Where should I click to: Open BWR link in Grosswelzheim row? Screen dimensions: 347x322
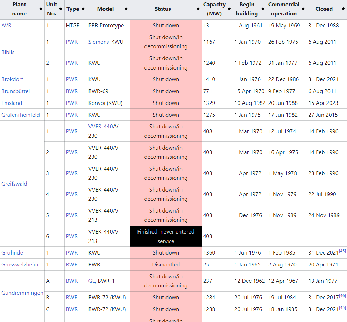coord(72,265)
